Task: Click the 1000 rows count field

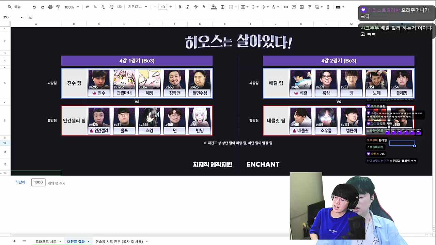Action: pos(38,182)
